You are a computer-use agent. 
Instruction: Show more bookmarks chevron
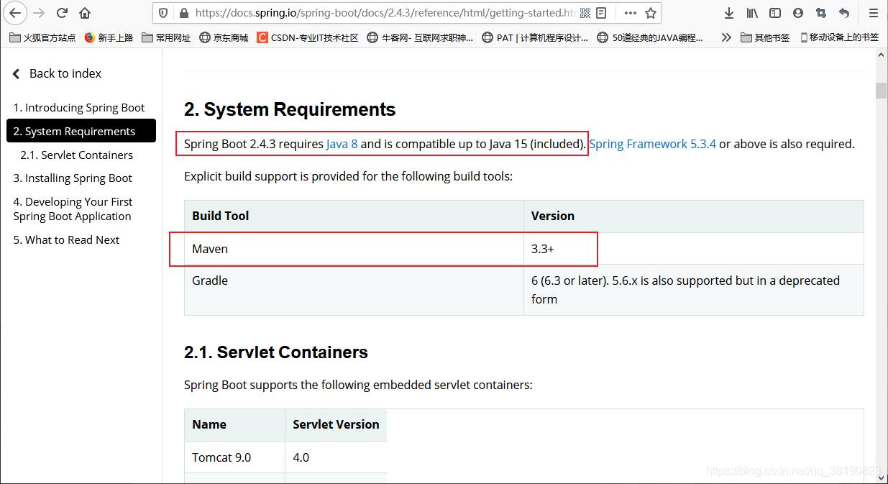tap(726, 37)
